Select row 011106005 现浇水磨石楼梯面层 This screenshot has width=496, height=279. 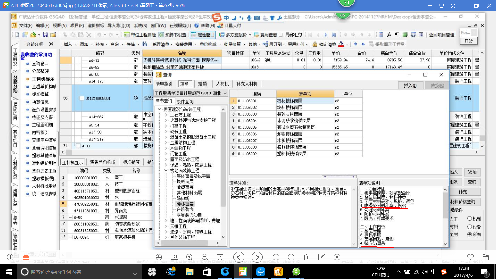tap(296, 128)
